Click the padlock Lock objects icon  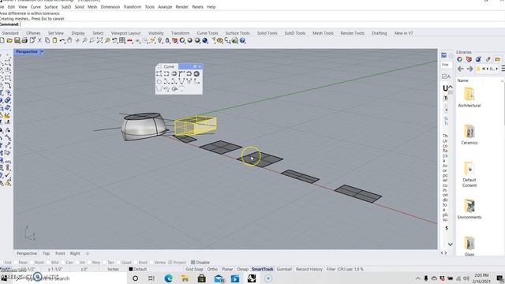click(167, 40)
